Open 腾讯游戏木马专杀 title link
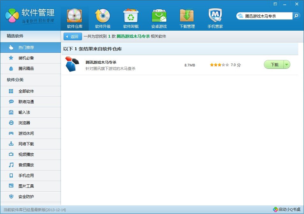 click(101, 62)
